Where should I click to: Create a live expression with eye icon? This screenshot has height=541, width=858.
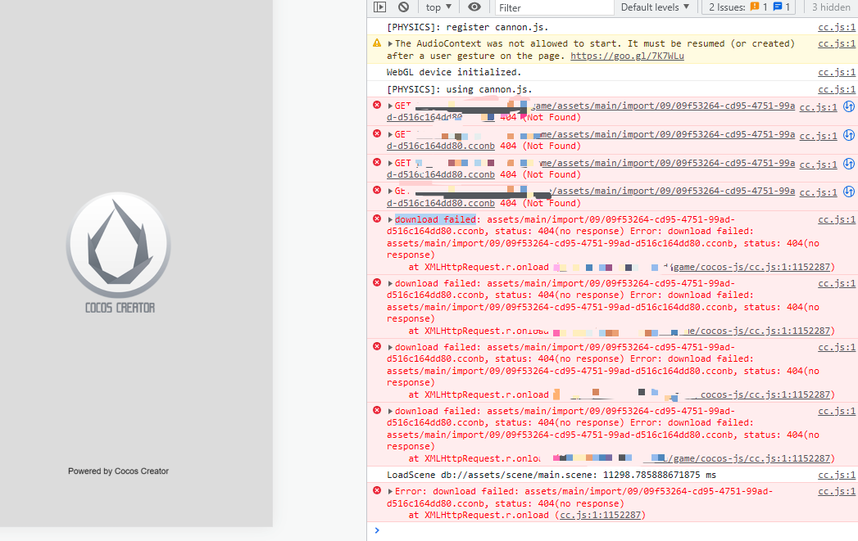point(475,7)
